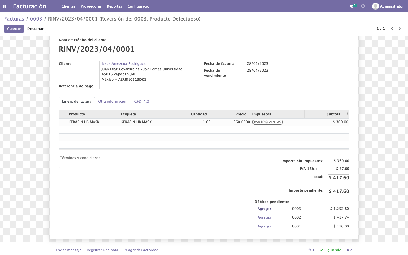The width and height of the screenshot is (408, 255).
Task: Click Registrar una nota
Action: [x=103, y=250]
